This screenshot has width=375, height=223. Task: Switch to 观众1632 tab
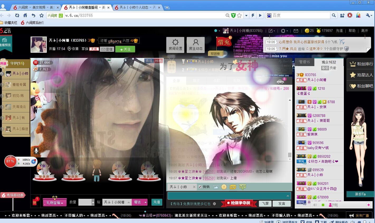(329, 62)
